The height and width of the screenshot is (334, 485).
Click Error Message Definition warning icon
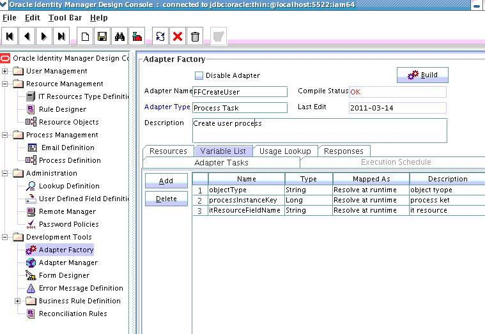tap(31, 288)
